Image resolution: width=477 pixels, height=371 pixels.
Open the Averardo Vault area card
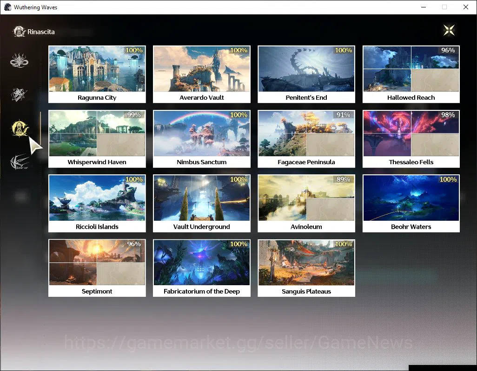(202, 74)
